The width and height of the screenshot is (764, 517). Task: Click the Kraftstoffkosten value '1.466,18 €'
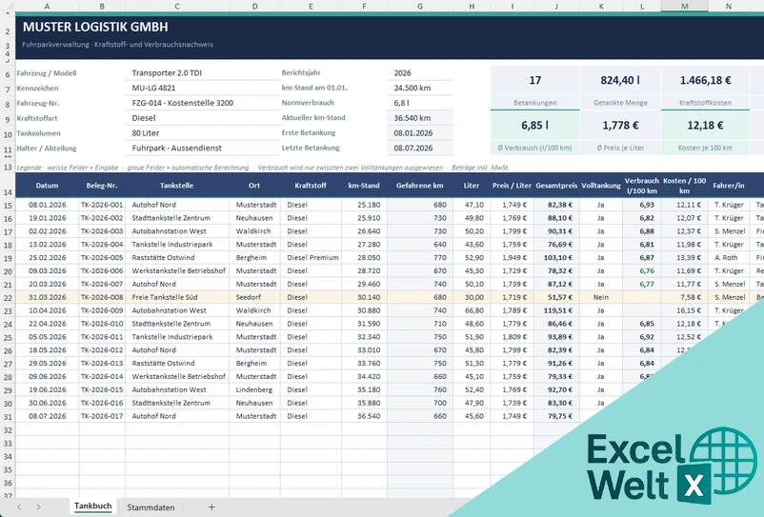[x=705, y=80]
